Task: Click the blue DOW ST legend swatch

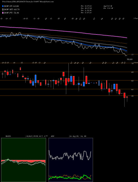Action: (3, 6)
